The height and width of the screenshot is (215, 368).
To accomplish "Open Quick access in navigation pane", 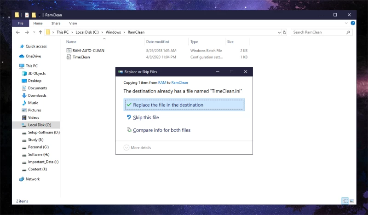I will click(x=36, y=46).
